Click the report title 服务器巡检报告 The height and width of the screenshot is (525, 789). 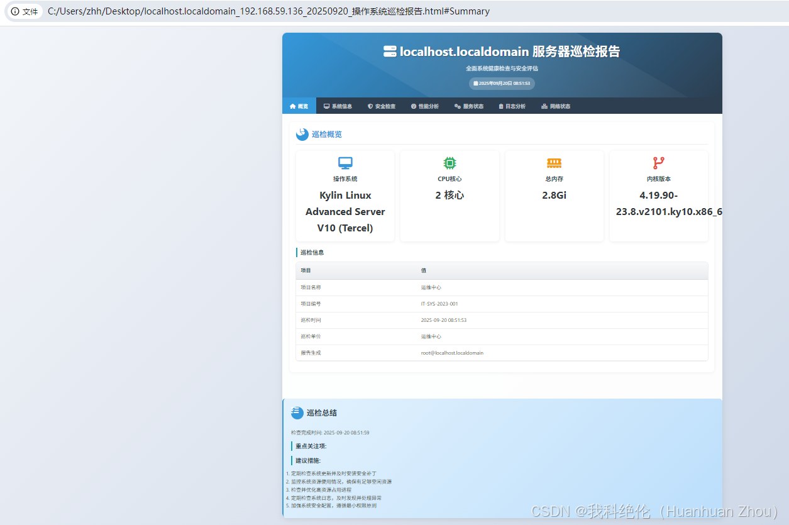point(510,52)
